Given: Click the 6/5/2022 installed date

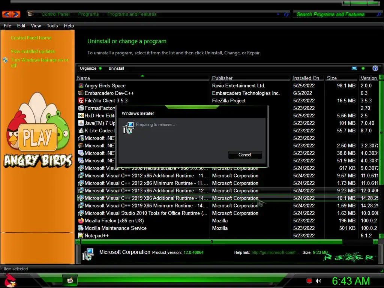Looking at the screenshot, I should click(303, 93).
